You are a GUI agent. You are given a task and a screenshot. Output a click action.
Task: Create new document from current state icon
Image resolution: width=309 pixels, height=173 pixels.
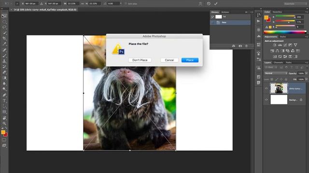[x=234, y=46]
